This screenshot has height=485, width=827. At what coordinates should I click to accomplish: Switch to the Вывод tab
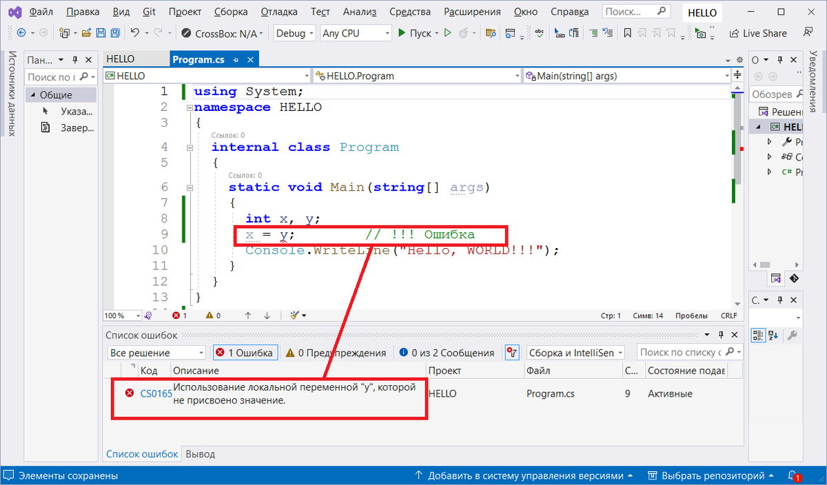201,454
